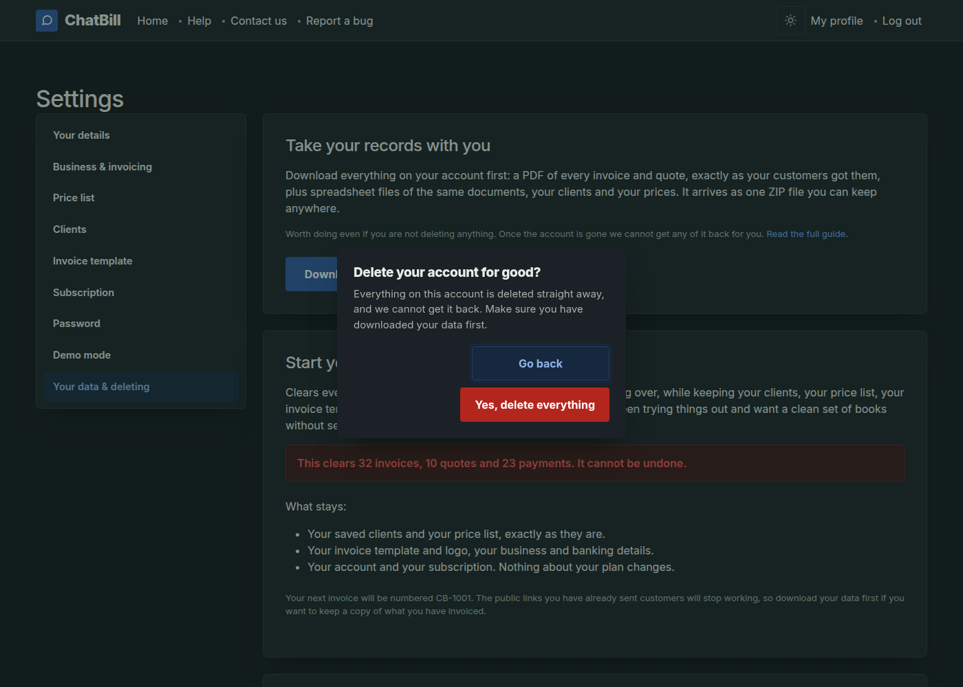Open Price list settings
The height and width of the screenshot is (687, 963).
[x=141, y=198]
